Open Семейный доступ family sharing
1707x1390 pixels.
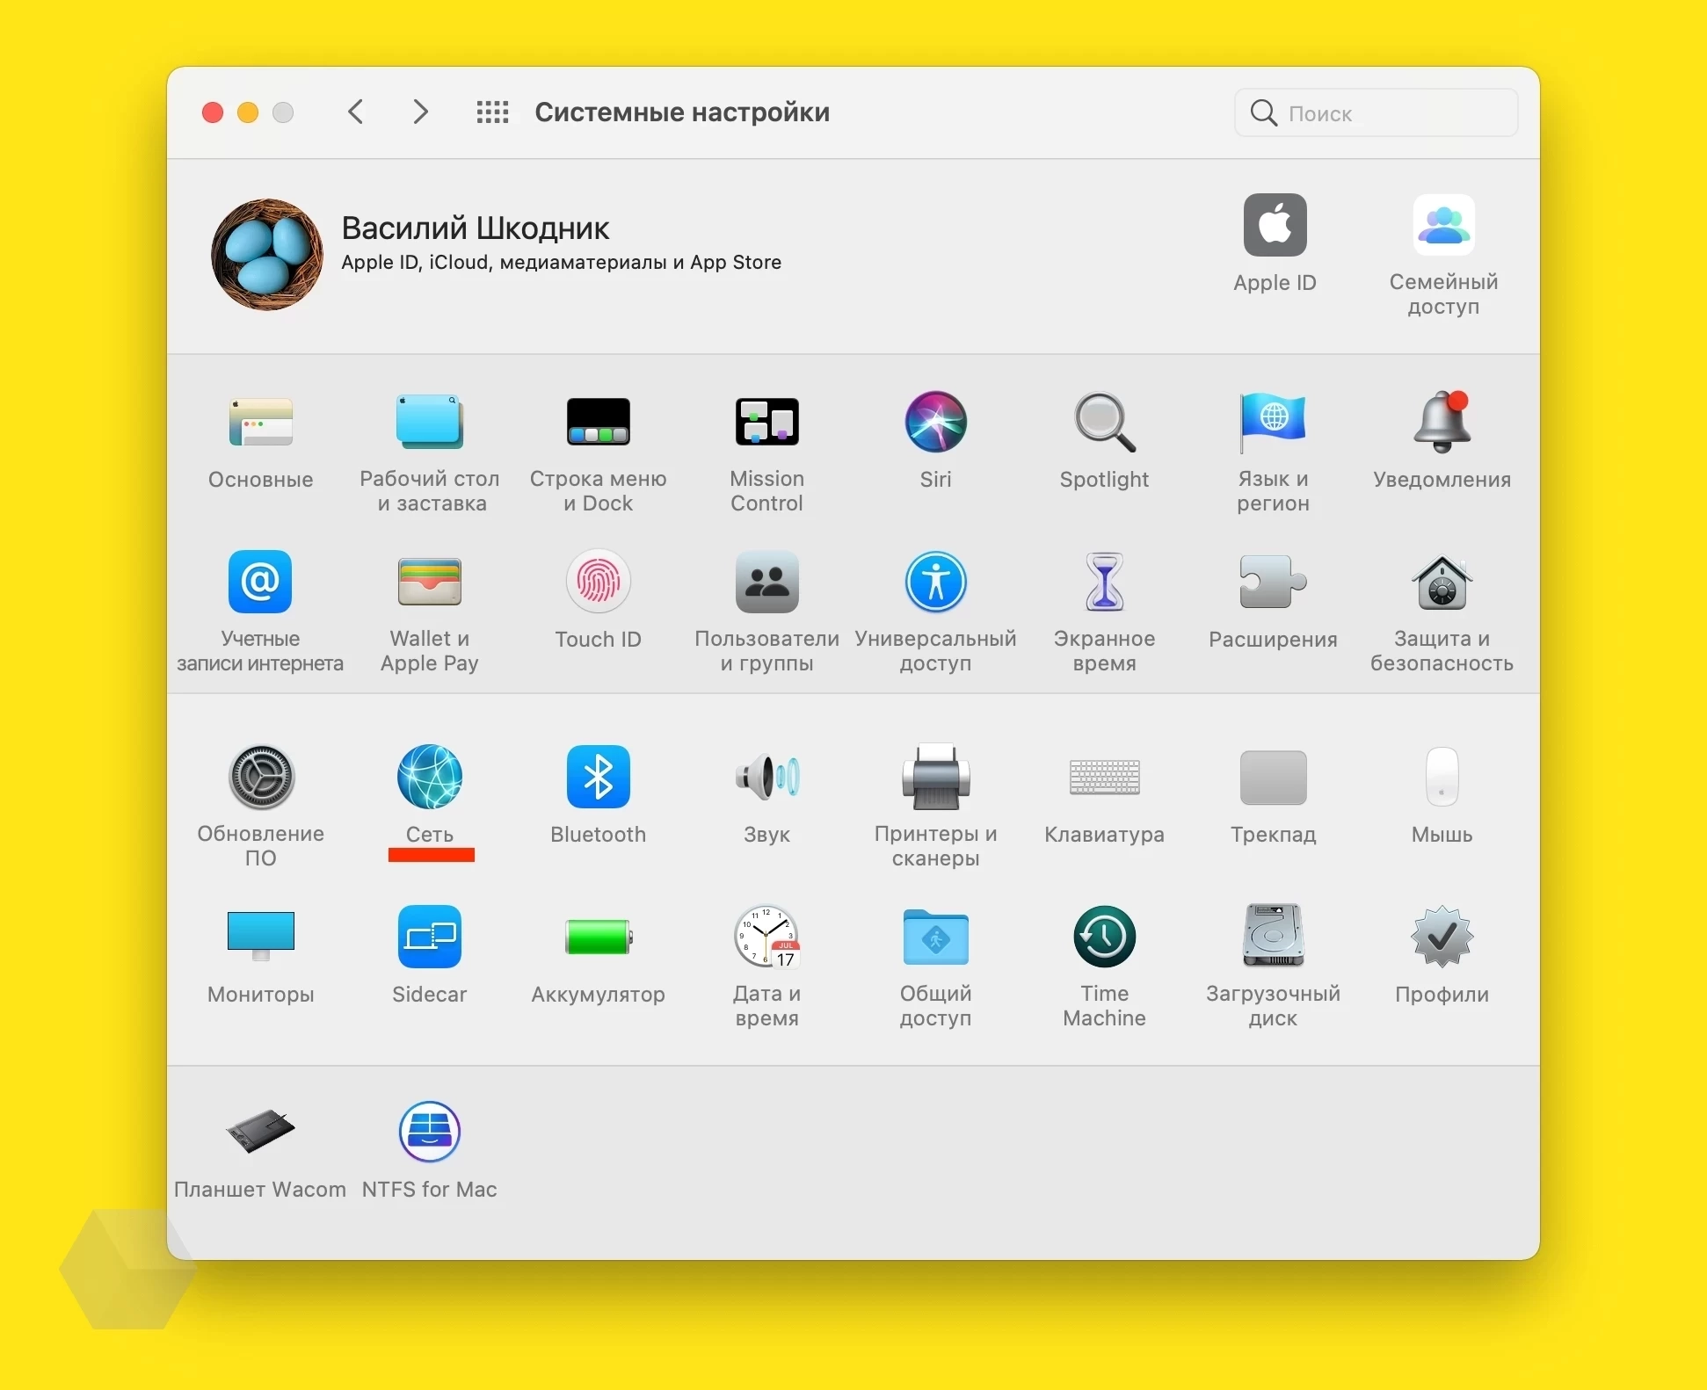[x=1443, y=226]
